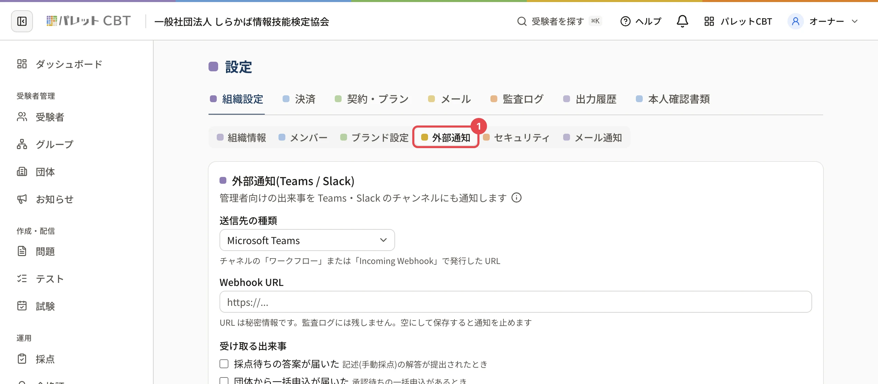Check 採点待ちの答案が届いた checkbox
Screen dimensions: 878x384
pos(224,364)
